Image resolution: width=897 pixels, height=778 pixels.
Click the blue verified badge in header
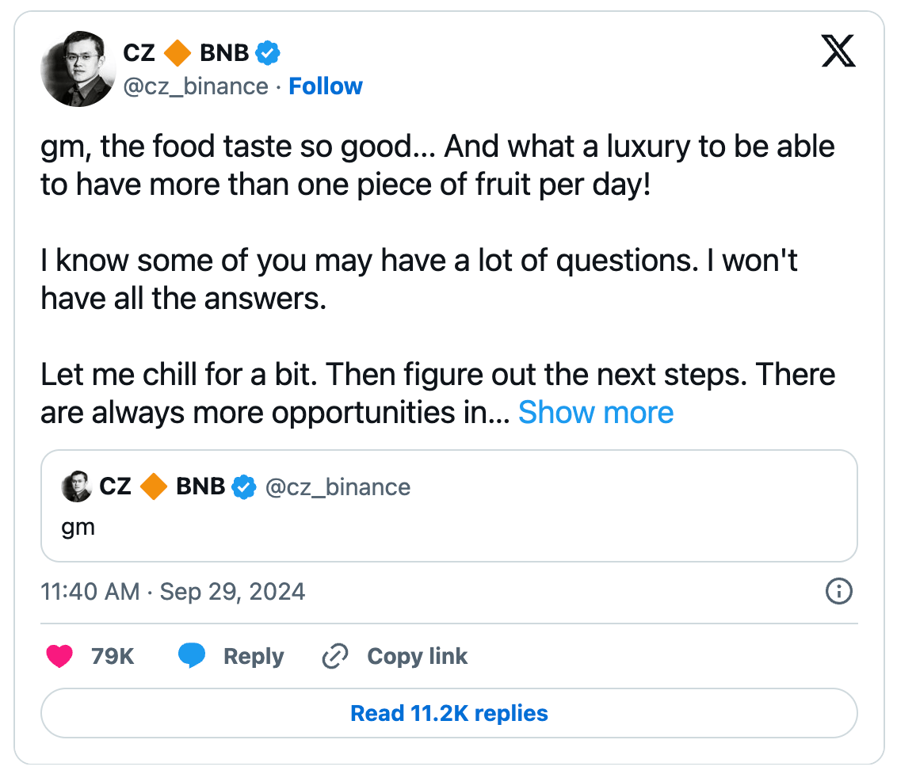coord(268,53)
